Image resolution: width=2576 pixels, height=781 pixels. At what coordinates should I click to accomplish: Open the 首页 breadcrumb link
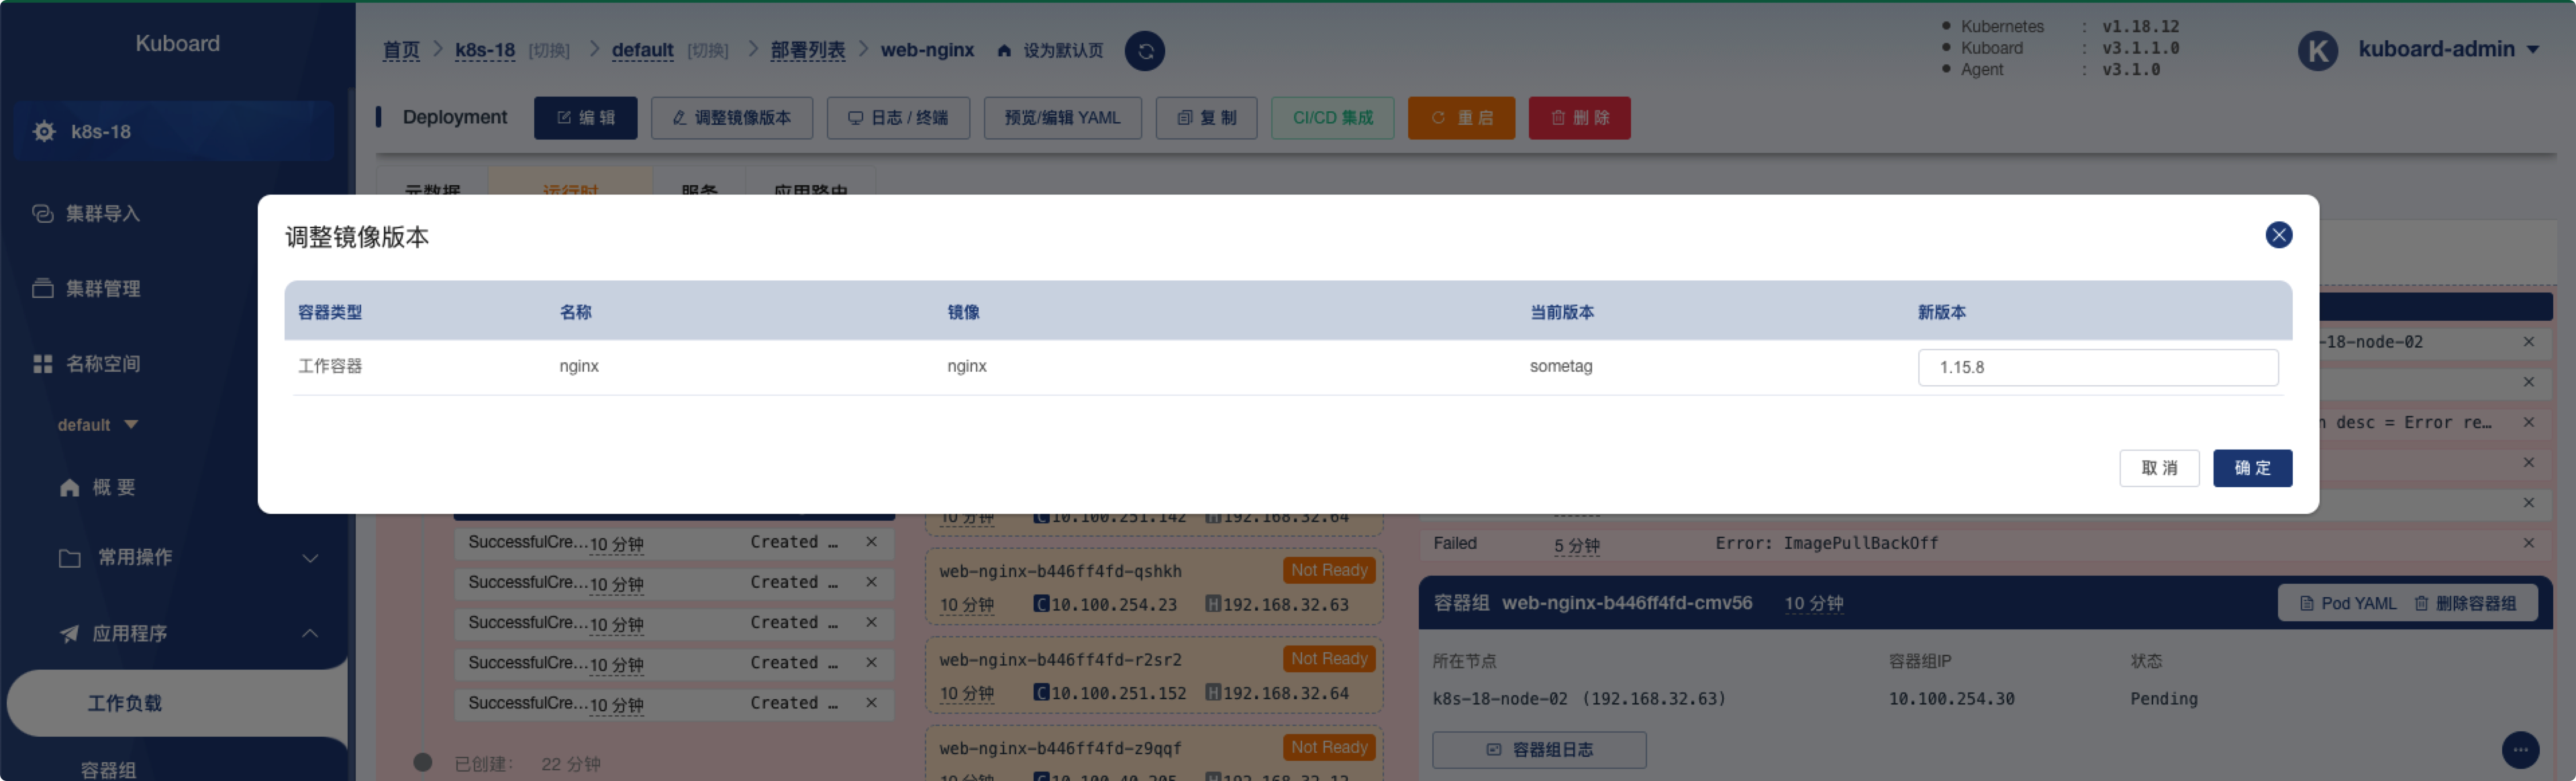(x=401, y=50)
